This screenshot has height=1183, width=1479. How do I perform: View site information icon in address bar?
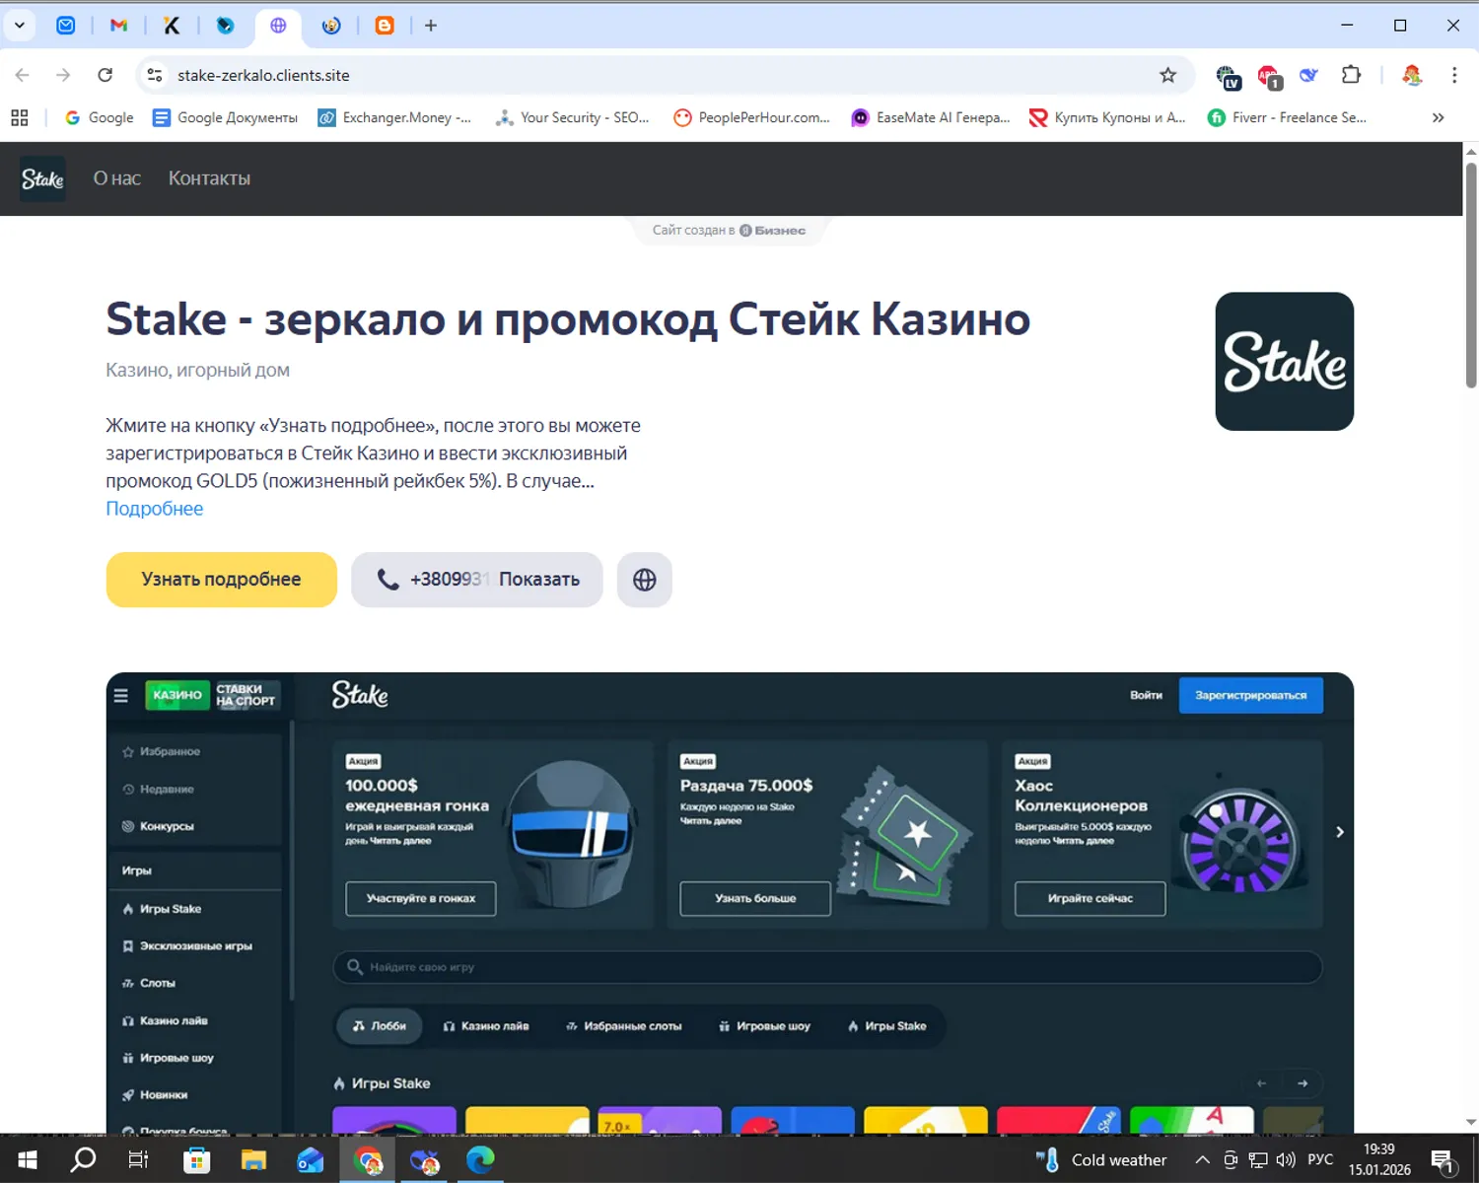click(x=155, y=75)
